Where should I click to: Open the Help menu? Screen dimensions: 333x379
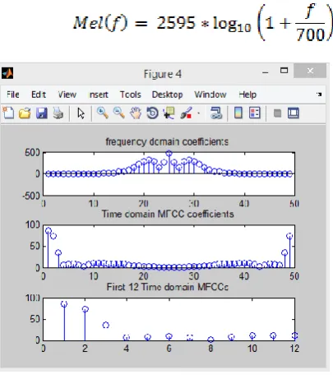[x=247, y=95]
